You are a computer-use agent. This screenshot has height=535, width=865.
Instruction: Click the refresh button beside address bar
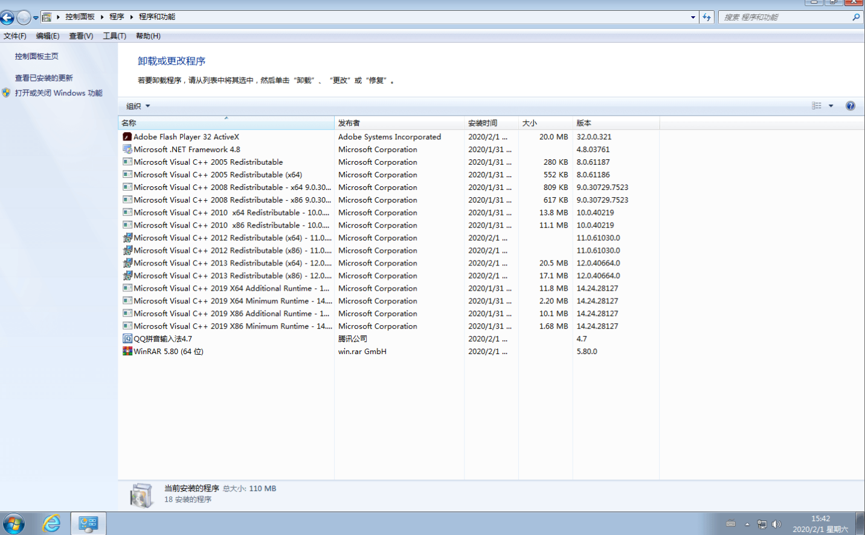(x=707, y=17)
